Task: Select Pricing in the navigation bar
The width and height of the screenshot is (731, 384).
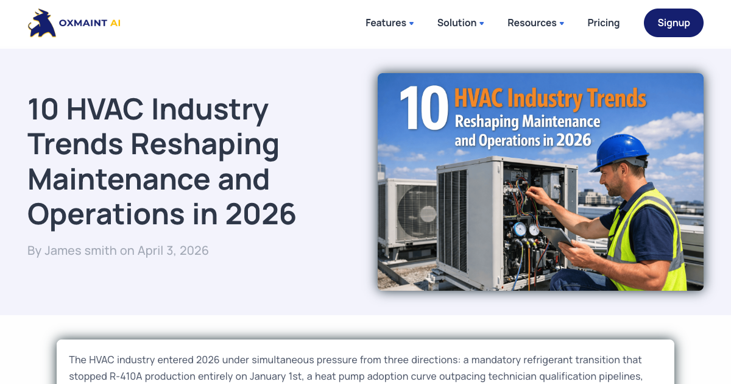Action: (603, 23)
